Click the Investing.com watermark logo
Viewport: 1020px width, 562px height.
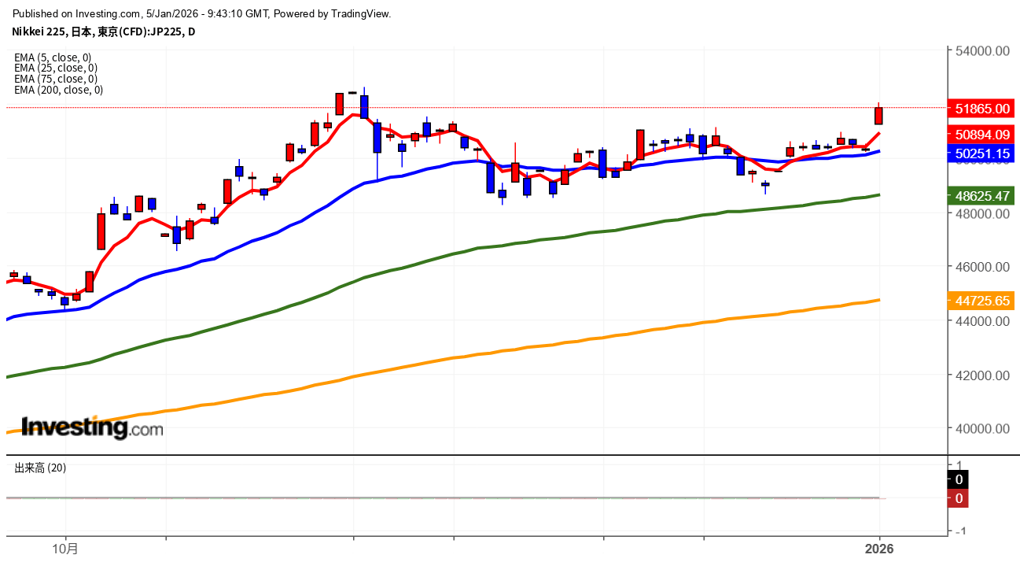click(x=92, y=427)
